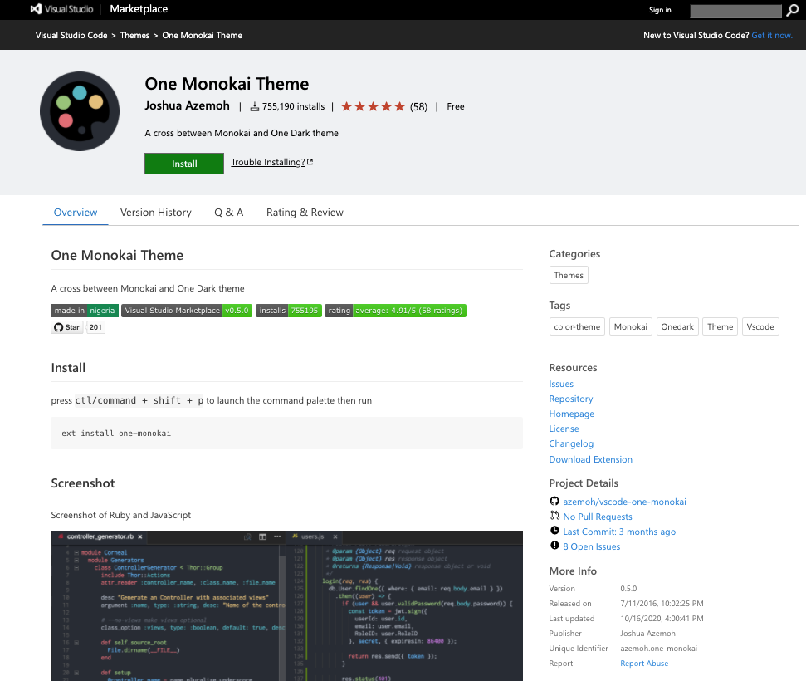Click the GitHub Star badge button
The width and height of the screenshot is (806, 681).
coord(67,327)
